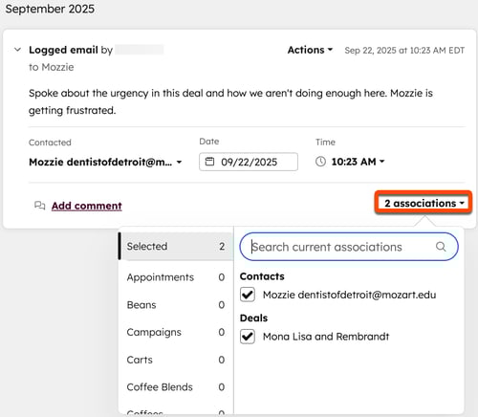Screen dimensions: 478x417
Task: Open the Actions dropdown menu
Action: [310, 50]
